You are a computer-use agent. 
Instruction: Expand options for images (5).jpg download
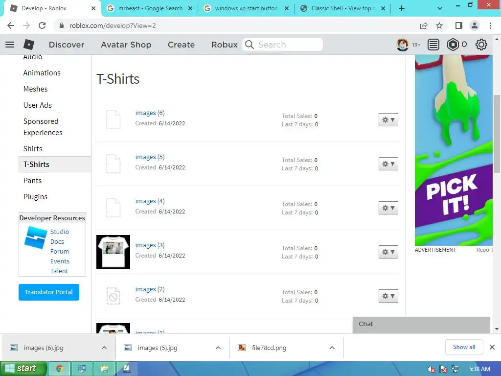pos(218,348)
